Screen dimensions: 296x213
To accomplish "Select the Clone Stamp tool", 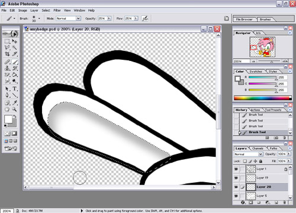I will coord(7,69).
